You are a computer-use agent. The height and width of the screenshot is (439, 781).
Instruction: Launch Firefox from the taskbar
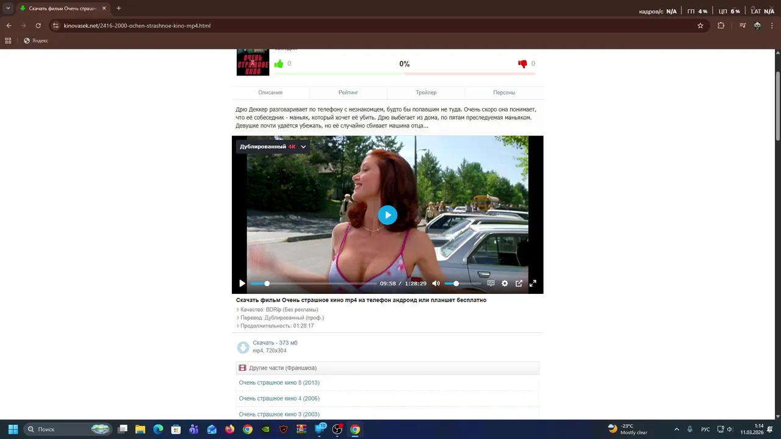pyautogui.click(x=229, y=429)
